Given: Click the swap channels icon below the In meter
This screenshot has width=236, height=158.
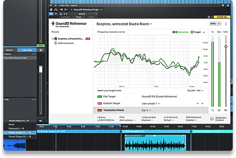Looking at the screenshot, I should pyautogui.click(x=213, y=110).
